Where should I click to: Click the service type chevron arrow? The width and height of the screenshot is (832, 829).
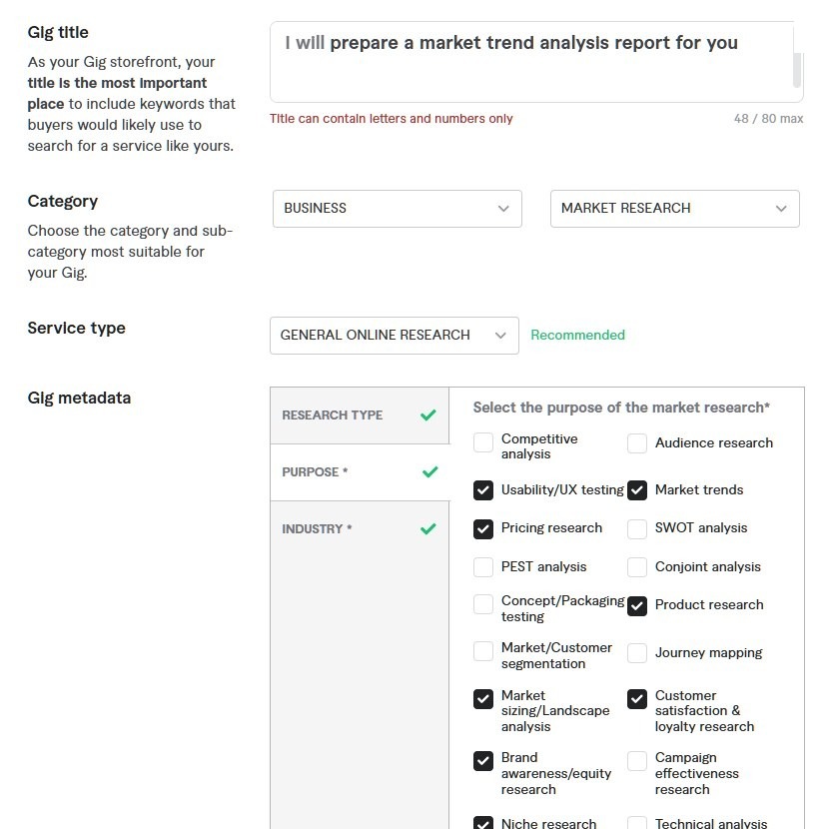(500, 336)
